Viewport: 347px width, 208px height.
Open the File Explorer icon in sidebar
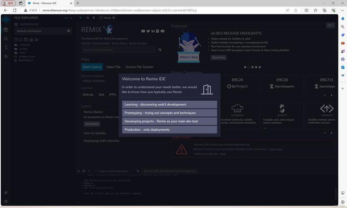click(6, 30)
